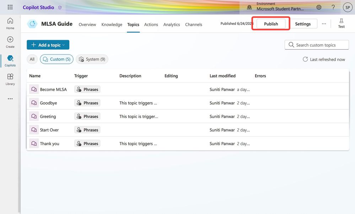Select the Custom (5) filter

pos(57,59)
